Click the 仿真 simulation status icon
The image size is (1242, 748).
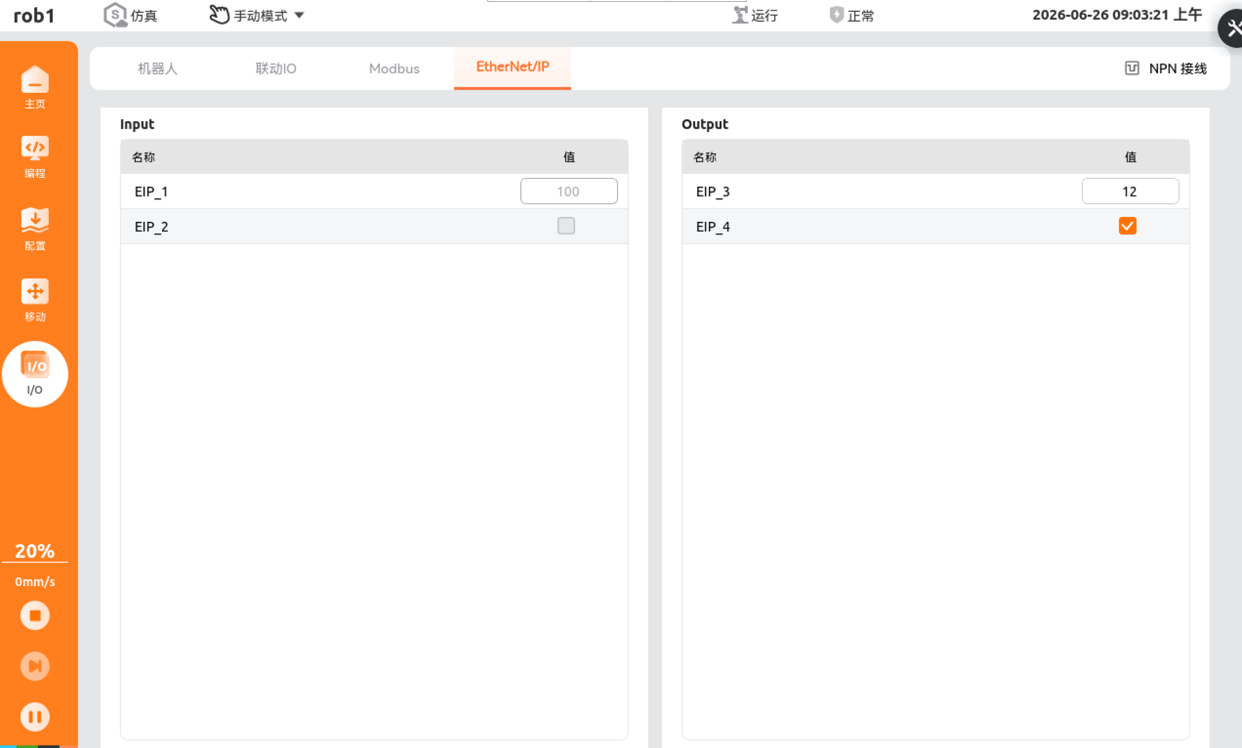click(115, 14)
